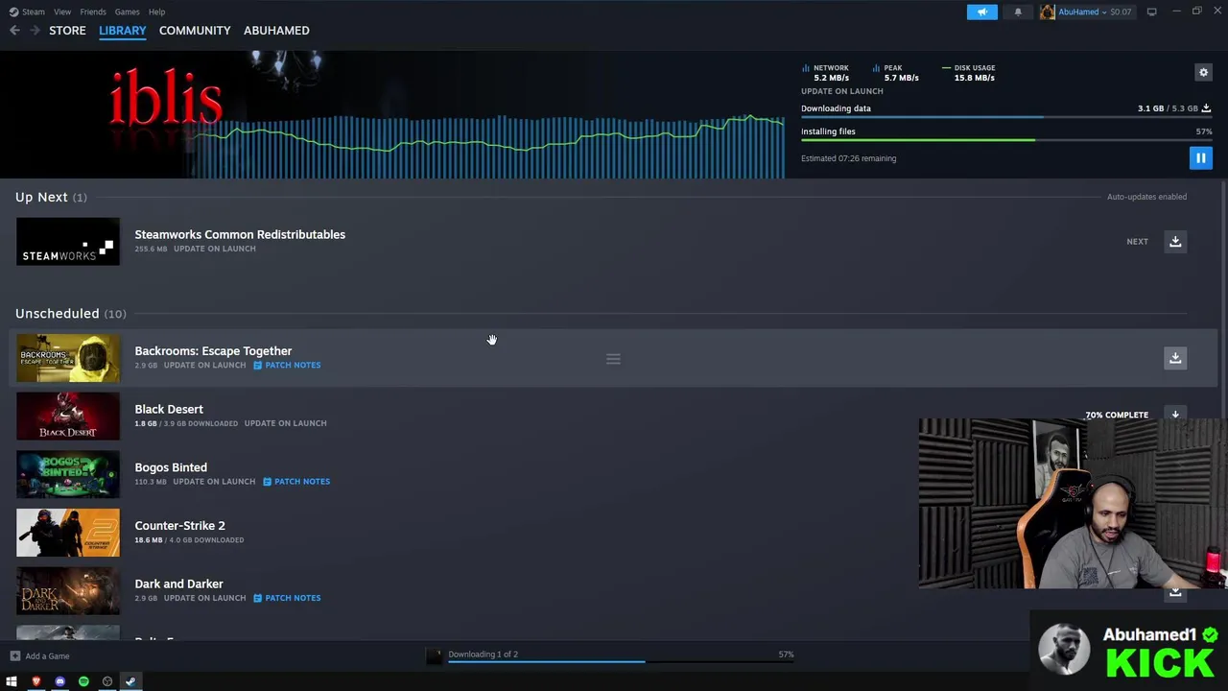Click the Unscheduled section heading

click(x=70, y=314)
